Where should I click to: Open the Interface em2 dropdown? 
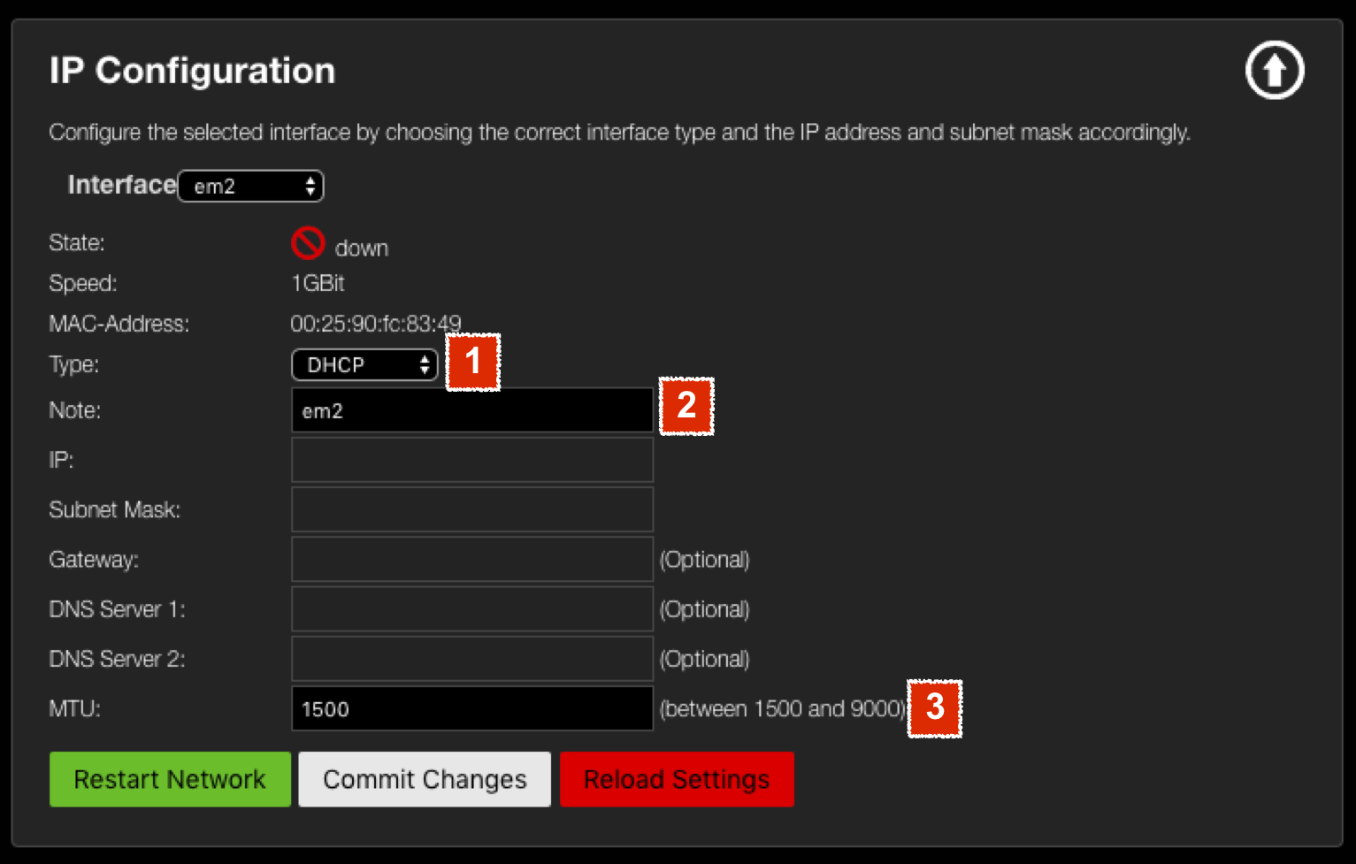click(251, 186)
